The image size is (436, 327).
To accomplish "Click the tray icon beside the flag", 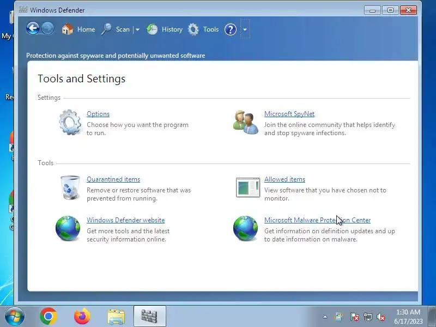I will click(338, 317).
